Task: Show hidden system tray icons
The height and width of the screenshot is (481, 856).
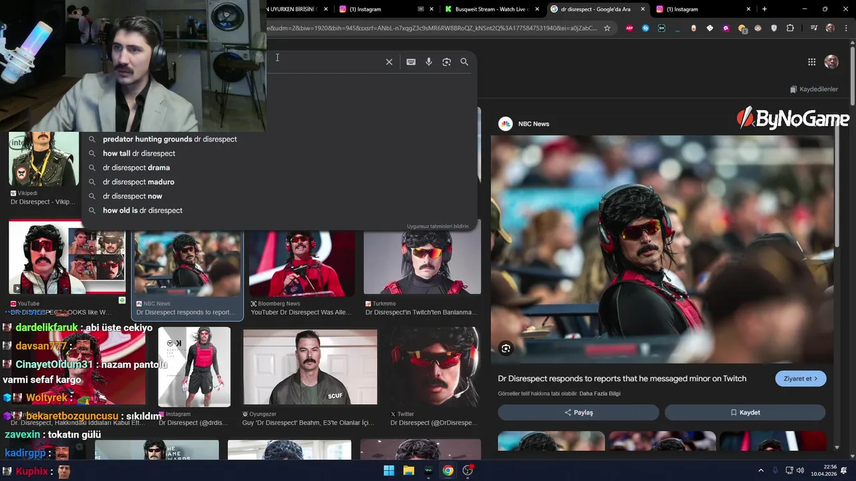Action: tap(760, 471)
